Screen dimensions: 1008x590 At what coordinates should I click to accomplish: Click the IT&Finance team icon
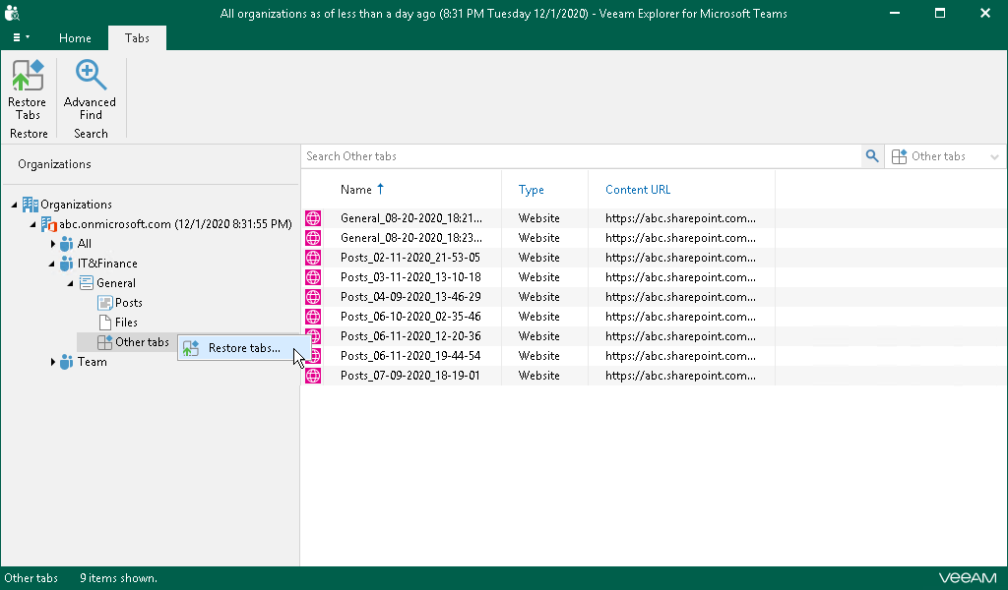coord(66,264)
